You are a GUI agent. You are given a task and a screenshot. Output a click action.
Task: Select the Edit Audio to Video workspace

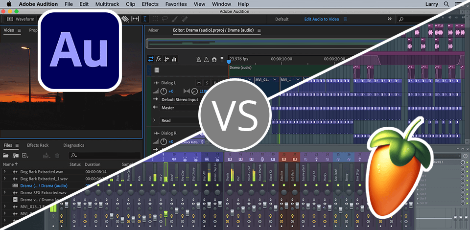point(321,19)
